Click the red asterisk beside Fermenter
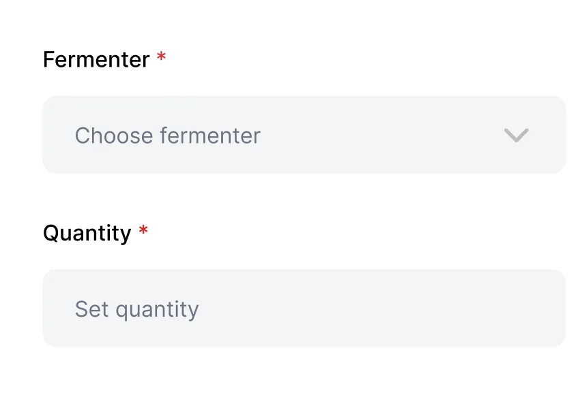The image size is (580, 395). pyautogui.click(x=161, y=59)
